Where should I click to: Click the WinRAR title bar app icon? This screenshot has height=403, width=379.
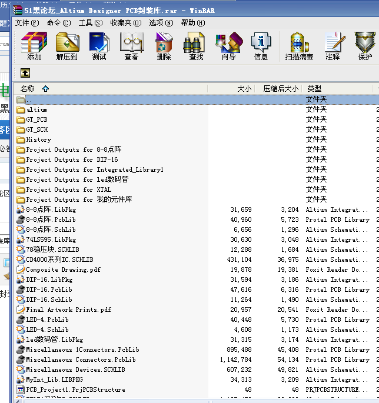pos(18,10)
